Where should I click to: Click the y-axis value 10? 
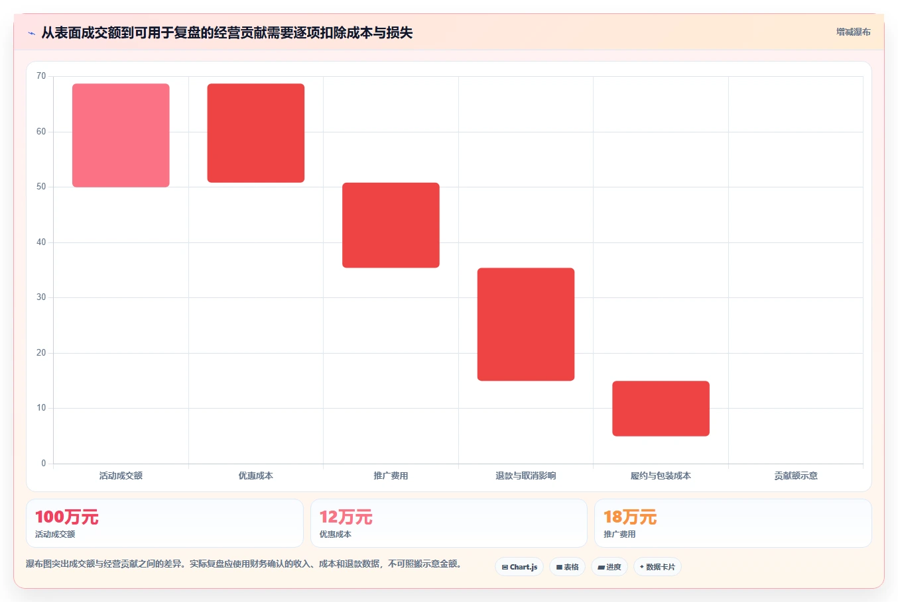(41, 408)
